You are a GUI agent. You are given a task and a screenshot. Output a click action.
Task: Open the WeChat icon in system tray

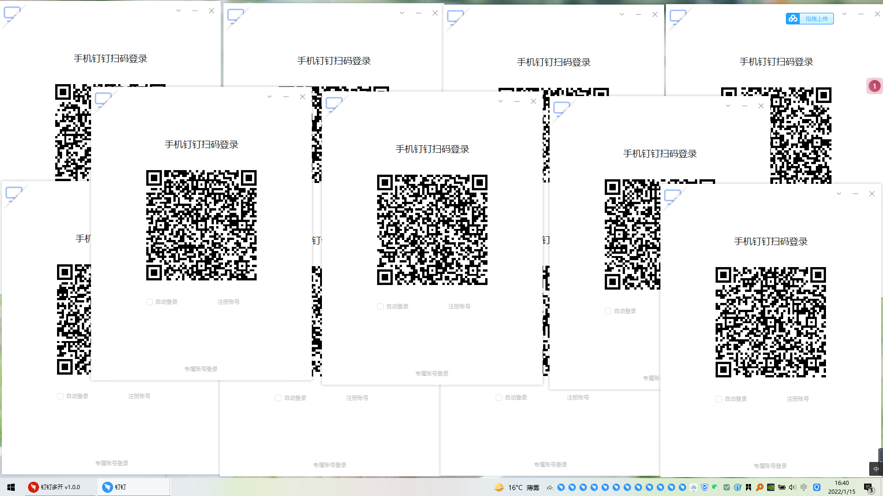point(715,487)
